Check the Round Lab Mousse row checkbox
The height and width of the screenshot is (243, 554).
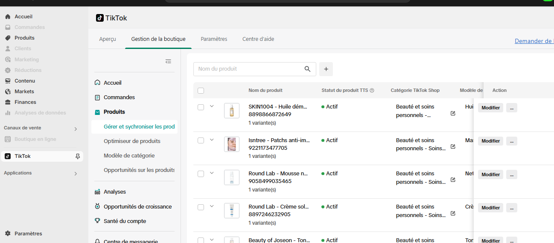pyautogui.click(x=201, y=174)
